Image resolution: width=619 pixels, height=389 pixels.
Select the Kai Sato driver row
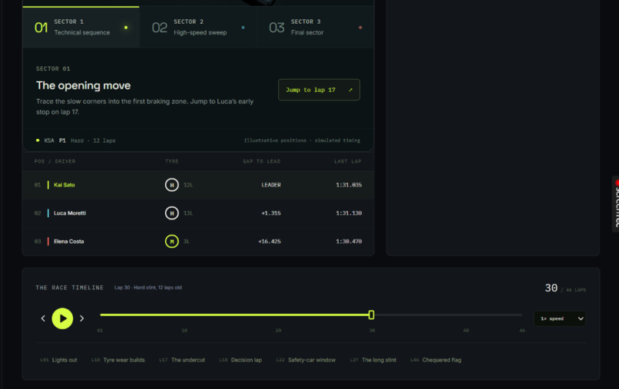tap(198, 185)
